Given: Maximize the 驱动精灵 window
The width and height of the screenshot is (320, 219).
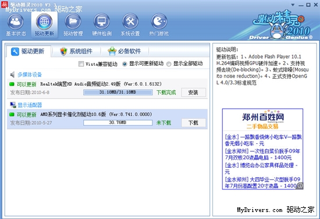Looking at the screenshot, I should point(308,5).
